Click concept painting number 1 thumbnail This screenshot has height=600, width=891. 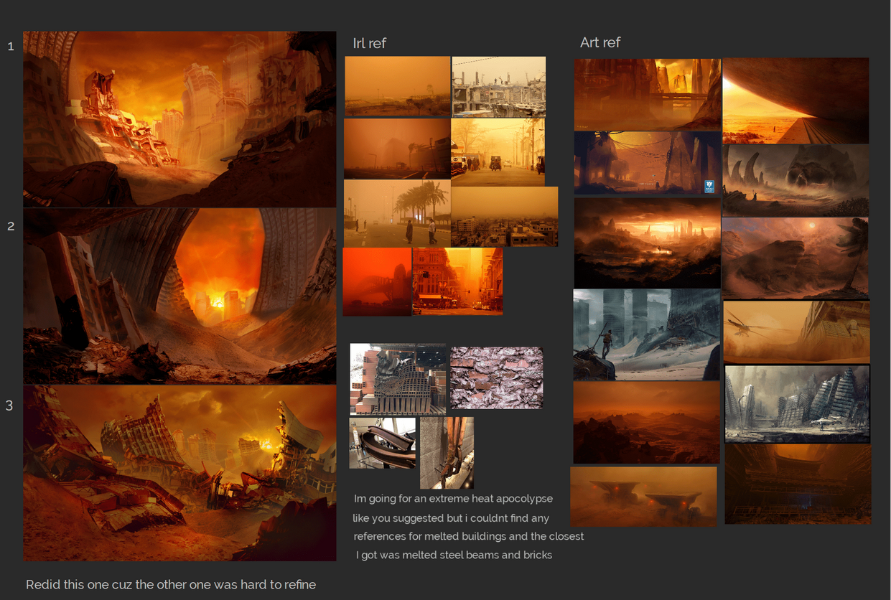click(179, 119)
